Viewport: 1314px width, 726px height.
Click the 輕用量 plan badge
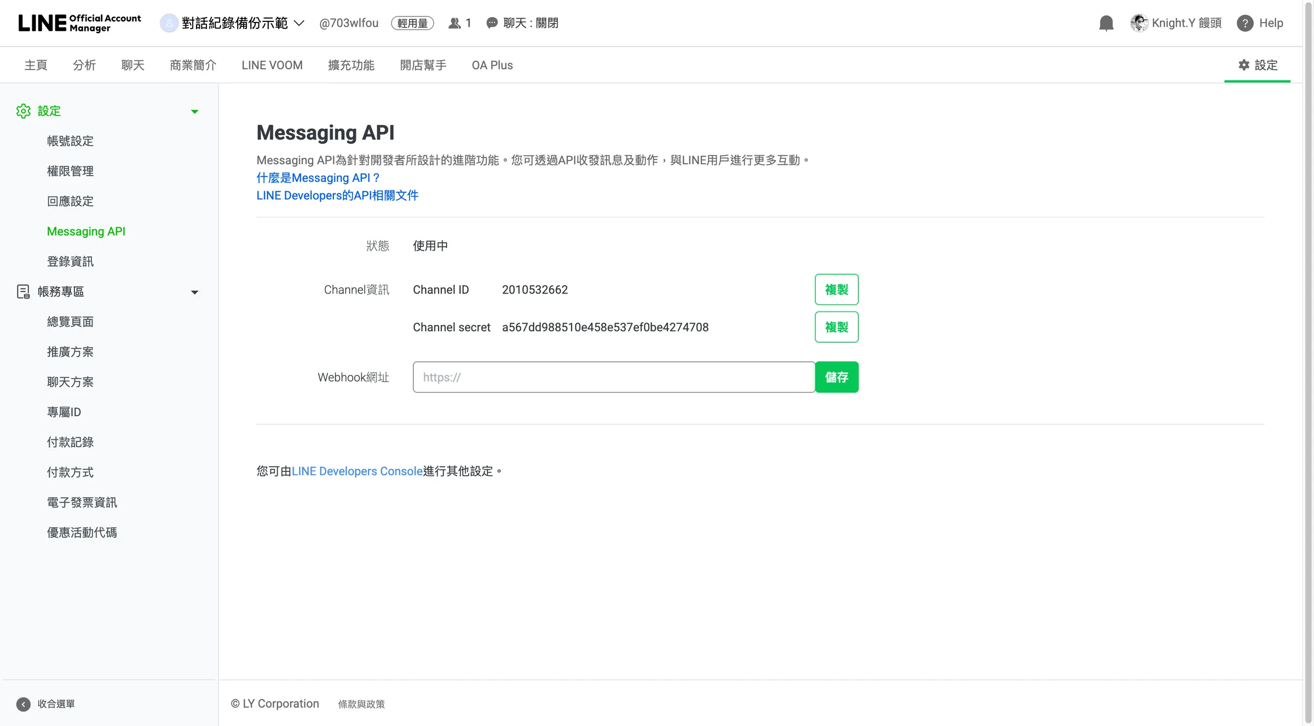[x=412, y=23]
